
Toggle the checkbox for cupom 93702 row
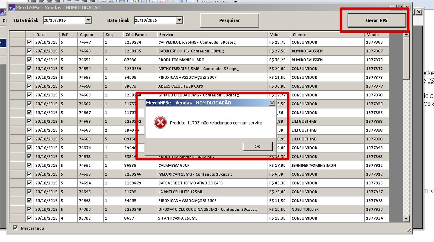[29, 218]
